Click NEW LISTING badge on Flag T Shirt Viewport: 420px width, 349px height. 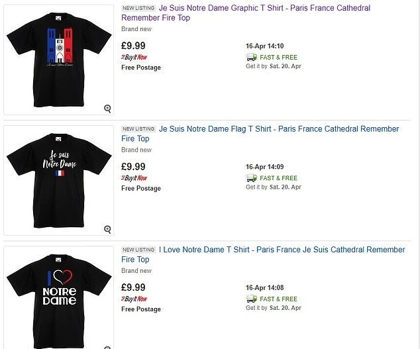[138, 129]
